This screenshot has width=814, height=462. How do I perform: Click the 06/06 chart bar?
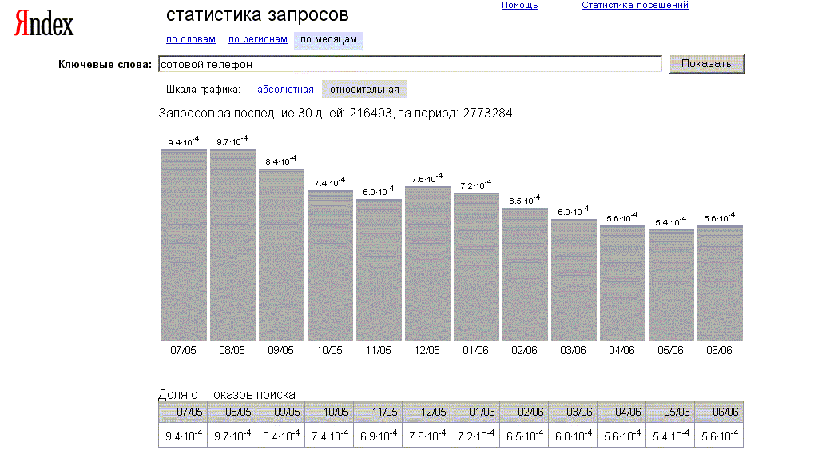(720, 283)
